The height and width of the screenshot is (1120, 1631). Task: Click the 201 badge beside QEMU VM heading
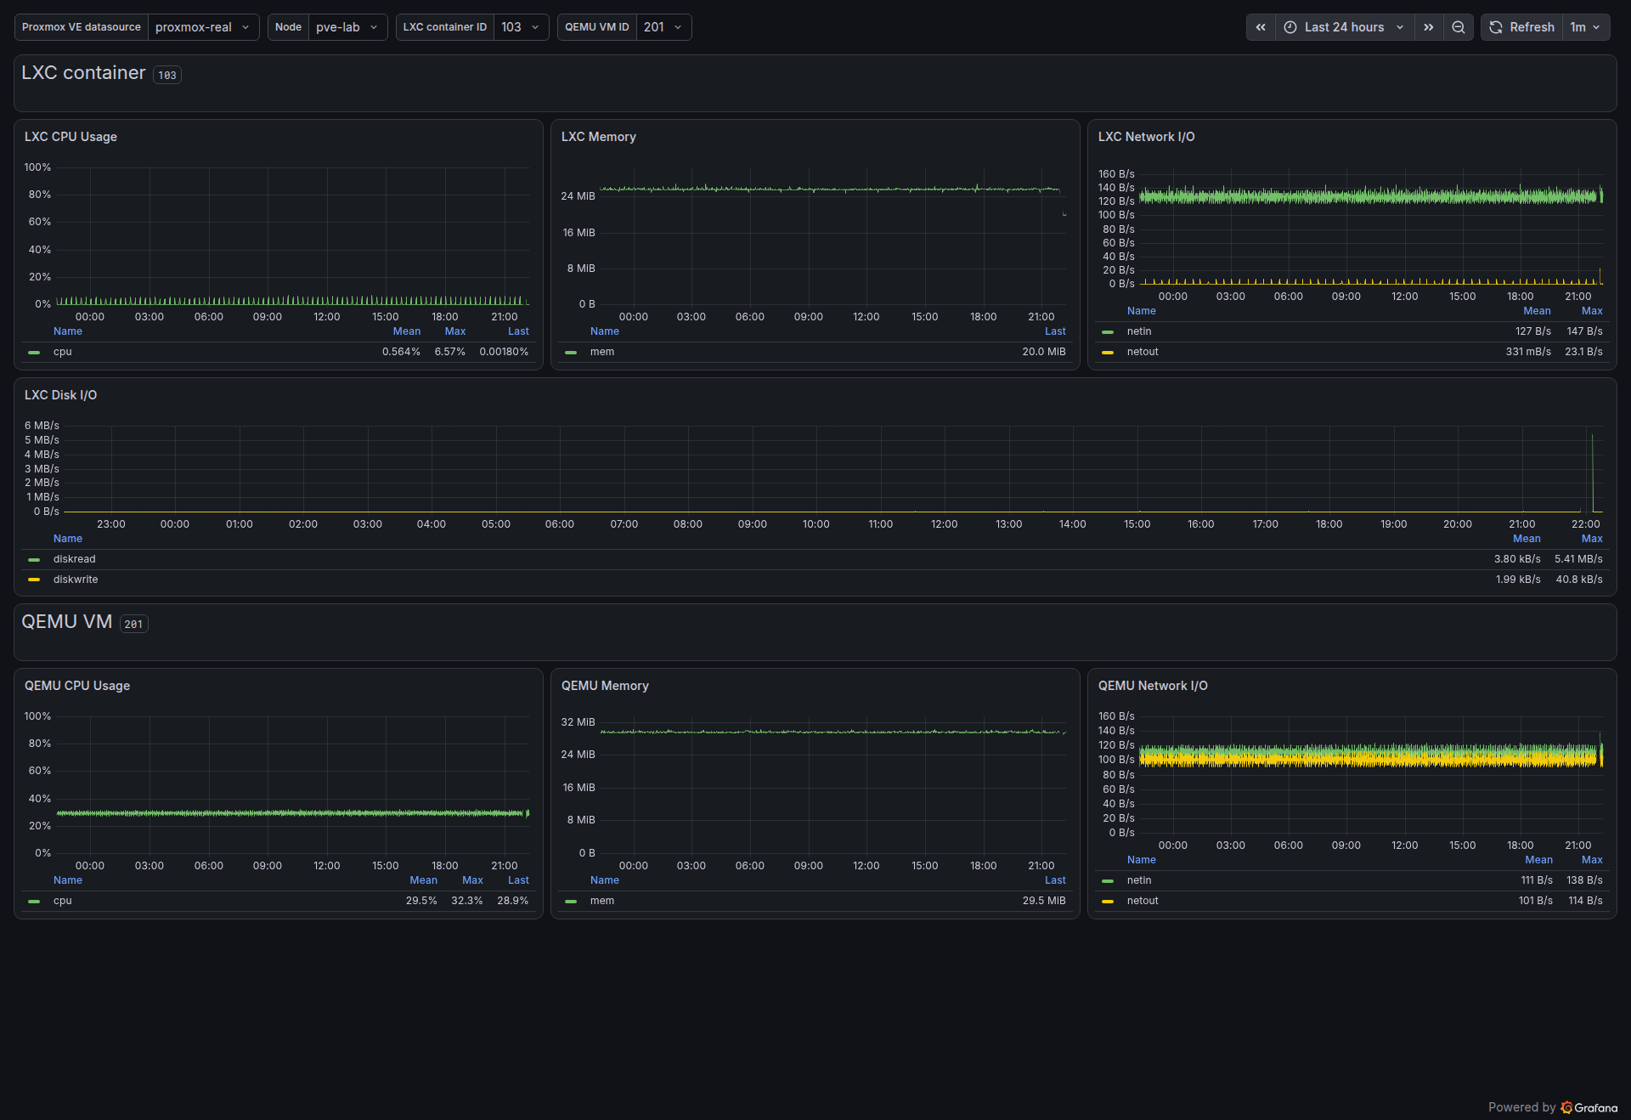pyautogui.click(x=133, y=624)
